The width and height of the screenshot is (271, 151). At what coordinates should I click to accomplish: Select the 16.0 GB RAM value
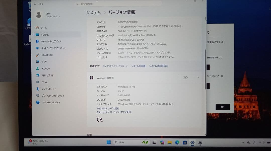(132, 31)
